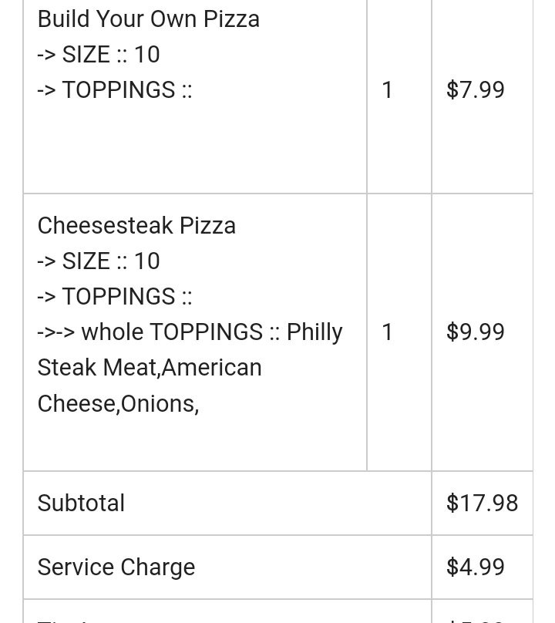Click the Cheesesteak TOPPINGS :: line
555x623 pixels.
click(114, 296)
